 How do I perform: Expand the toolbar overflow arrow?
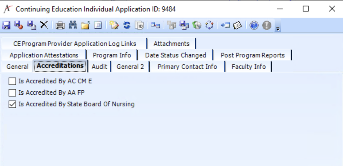click(x=278, y=27)
